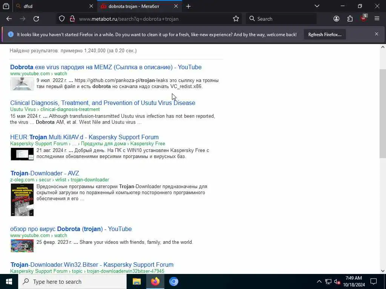Open Trojan-Downloader.Win32.Bitser Kaspersky forum result
The image size is (386, 289).
pyautogui.click(x=92, y=265)
